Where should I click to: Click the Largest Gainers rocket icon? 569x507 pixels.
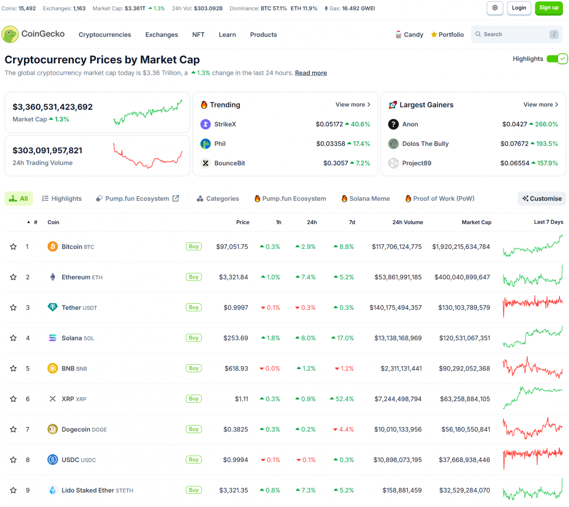tap(393, 105)
